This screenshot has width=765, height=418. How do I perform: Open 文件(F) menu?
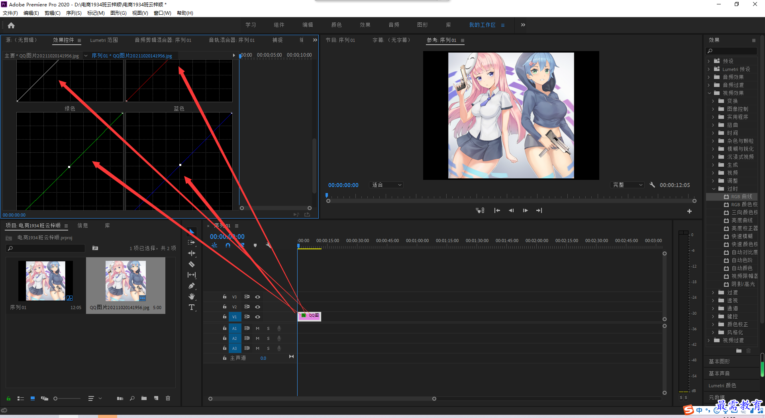(10, 13)
